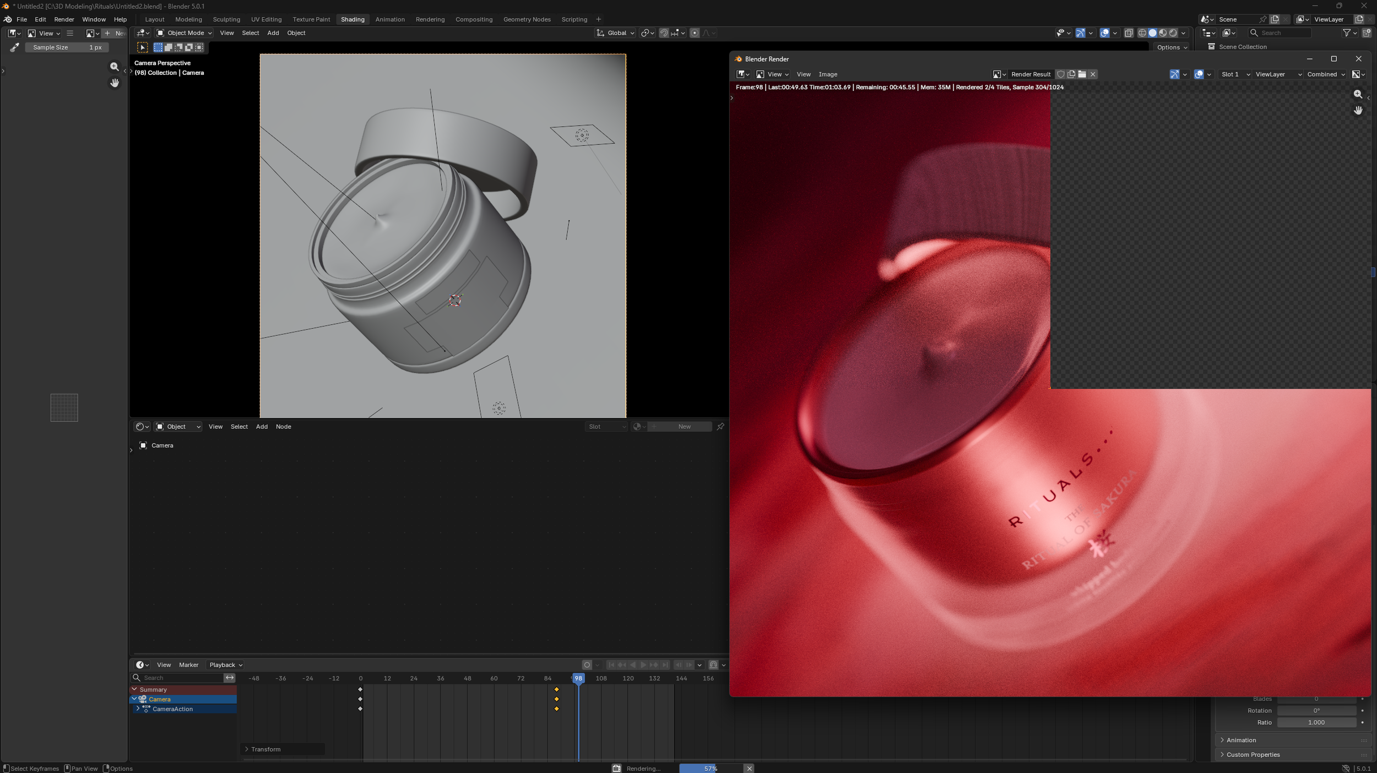The width and height of the screenshot is (1377, 773).
Task: Open the ViewLayer dropdown in Blender Render
Action: pos(1278,74)
